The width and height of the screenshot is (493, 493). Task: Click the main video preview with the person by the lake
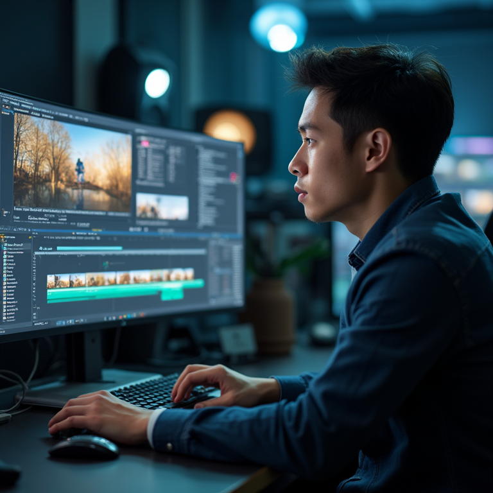(x=73, y=162)
